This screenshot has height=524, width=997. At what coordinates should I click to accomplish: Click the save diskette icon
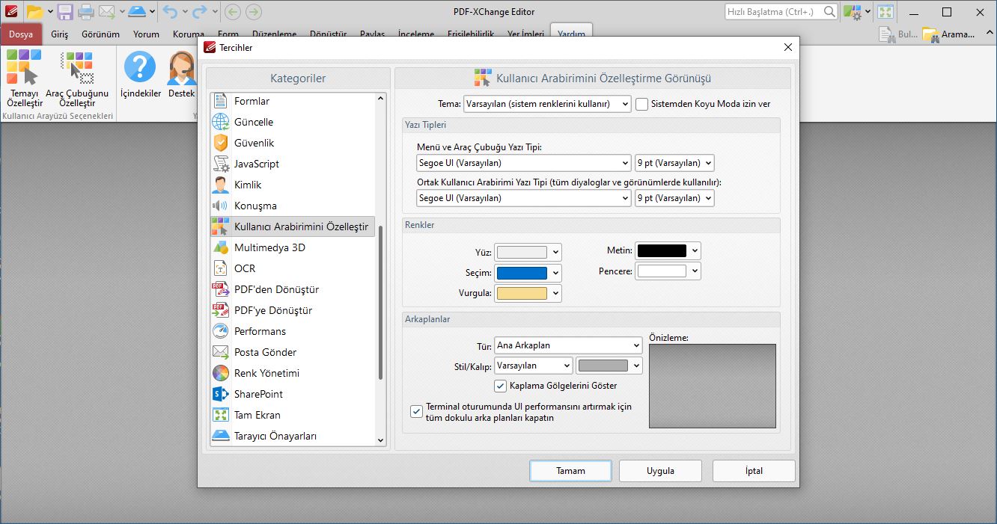[65, 11]
